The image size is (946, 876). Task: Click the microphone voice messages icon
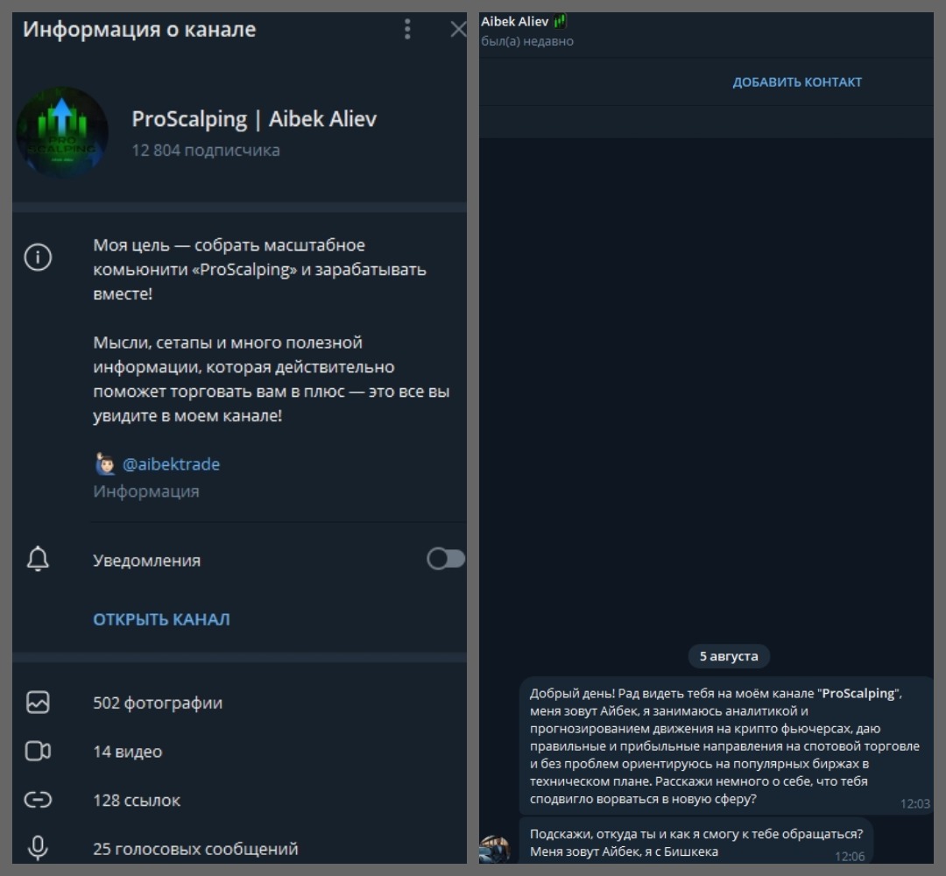click(38, 848)
